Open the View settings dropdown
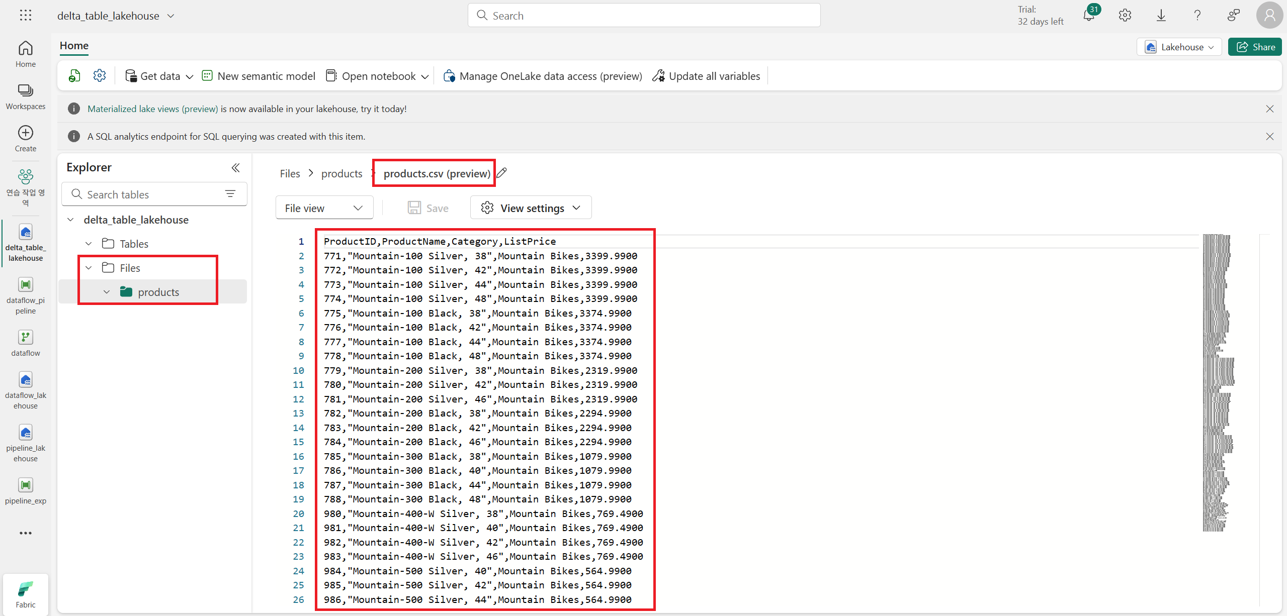The image size is (1287, 616). click(x=531, y=208)
